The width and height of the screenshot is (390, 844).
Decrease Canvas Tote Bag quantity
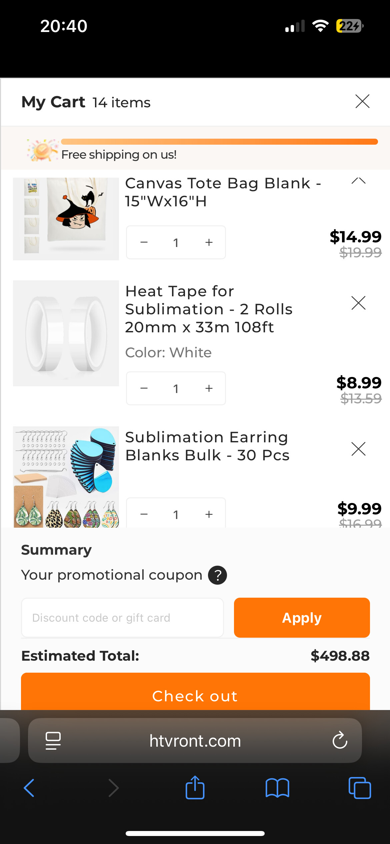(x=144, y=242)
